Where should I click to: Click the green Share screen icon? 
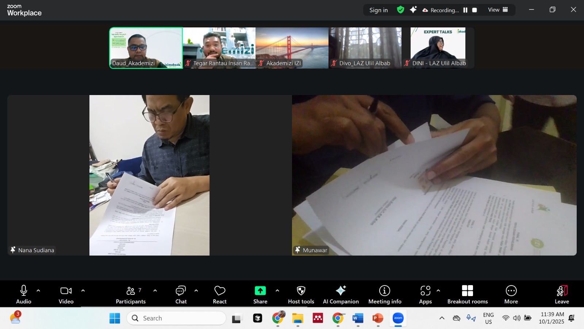[260, 291]
